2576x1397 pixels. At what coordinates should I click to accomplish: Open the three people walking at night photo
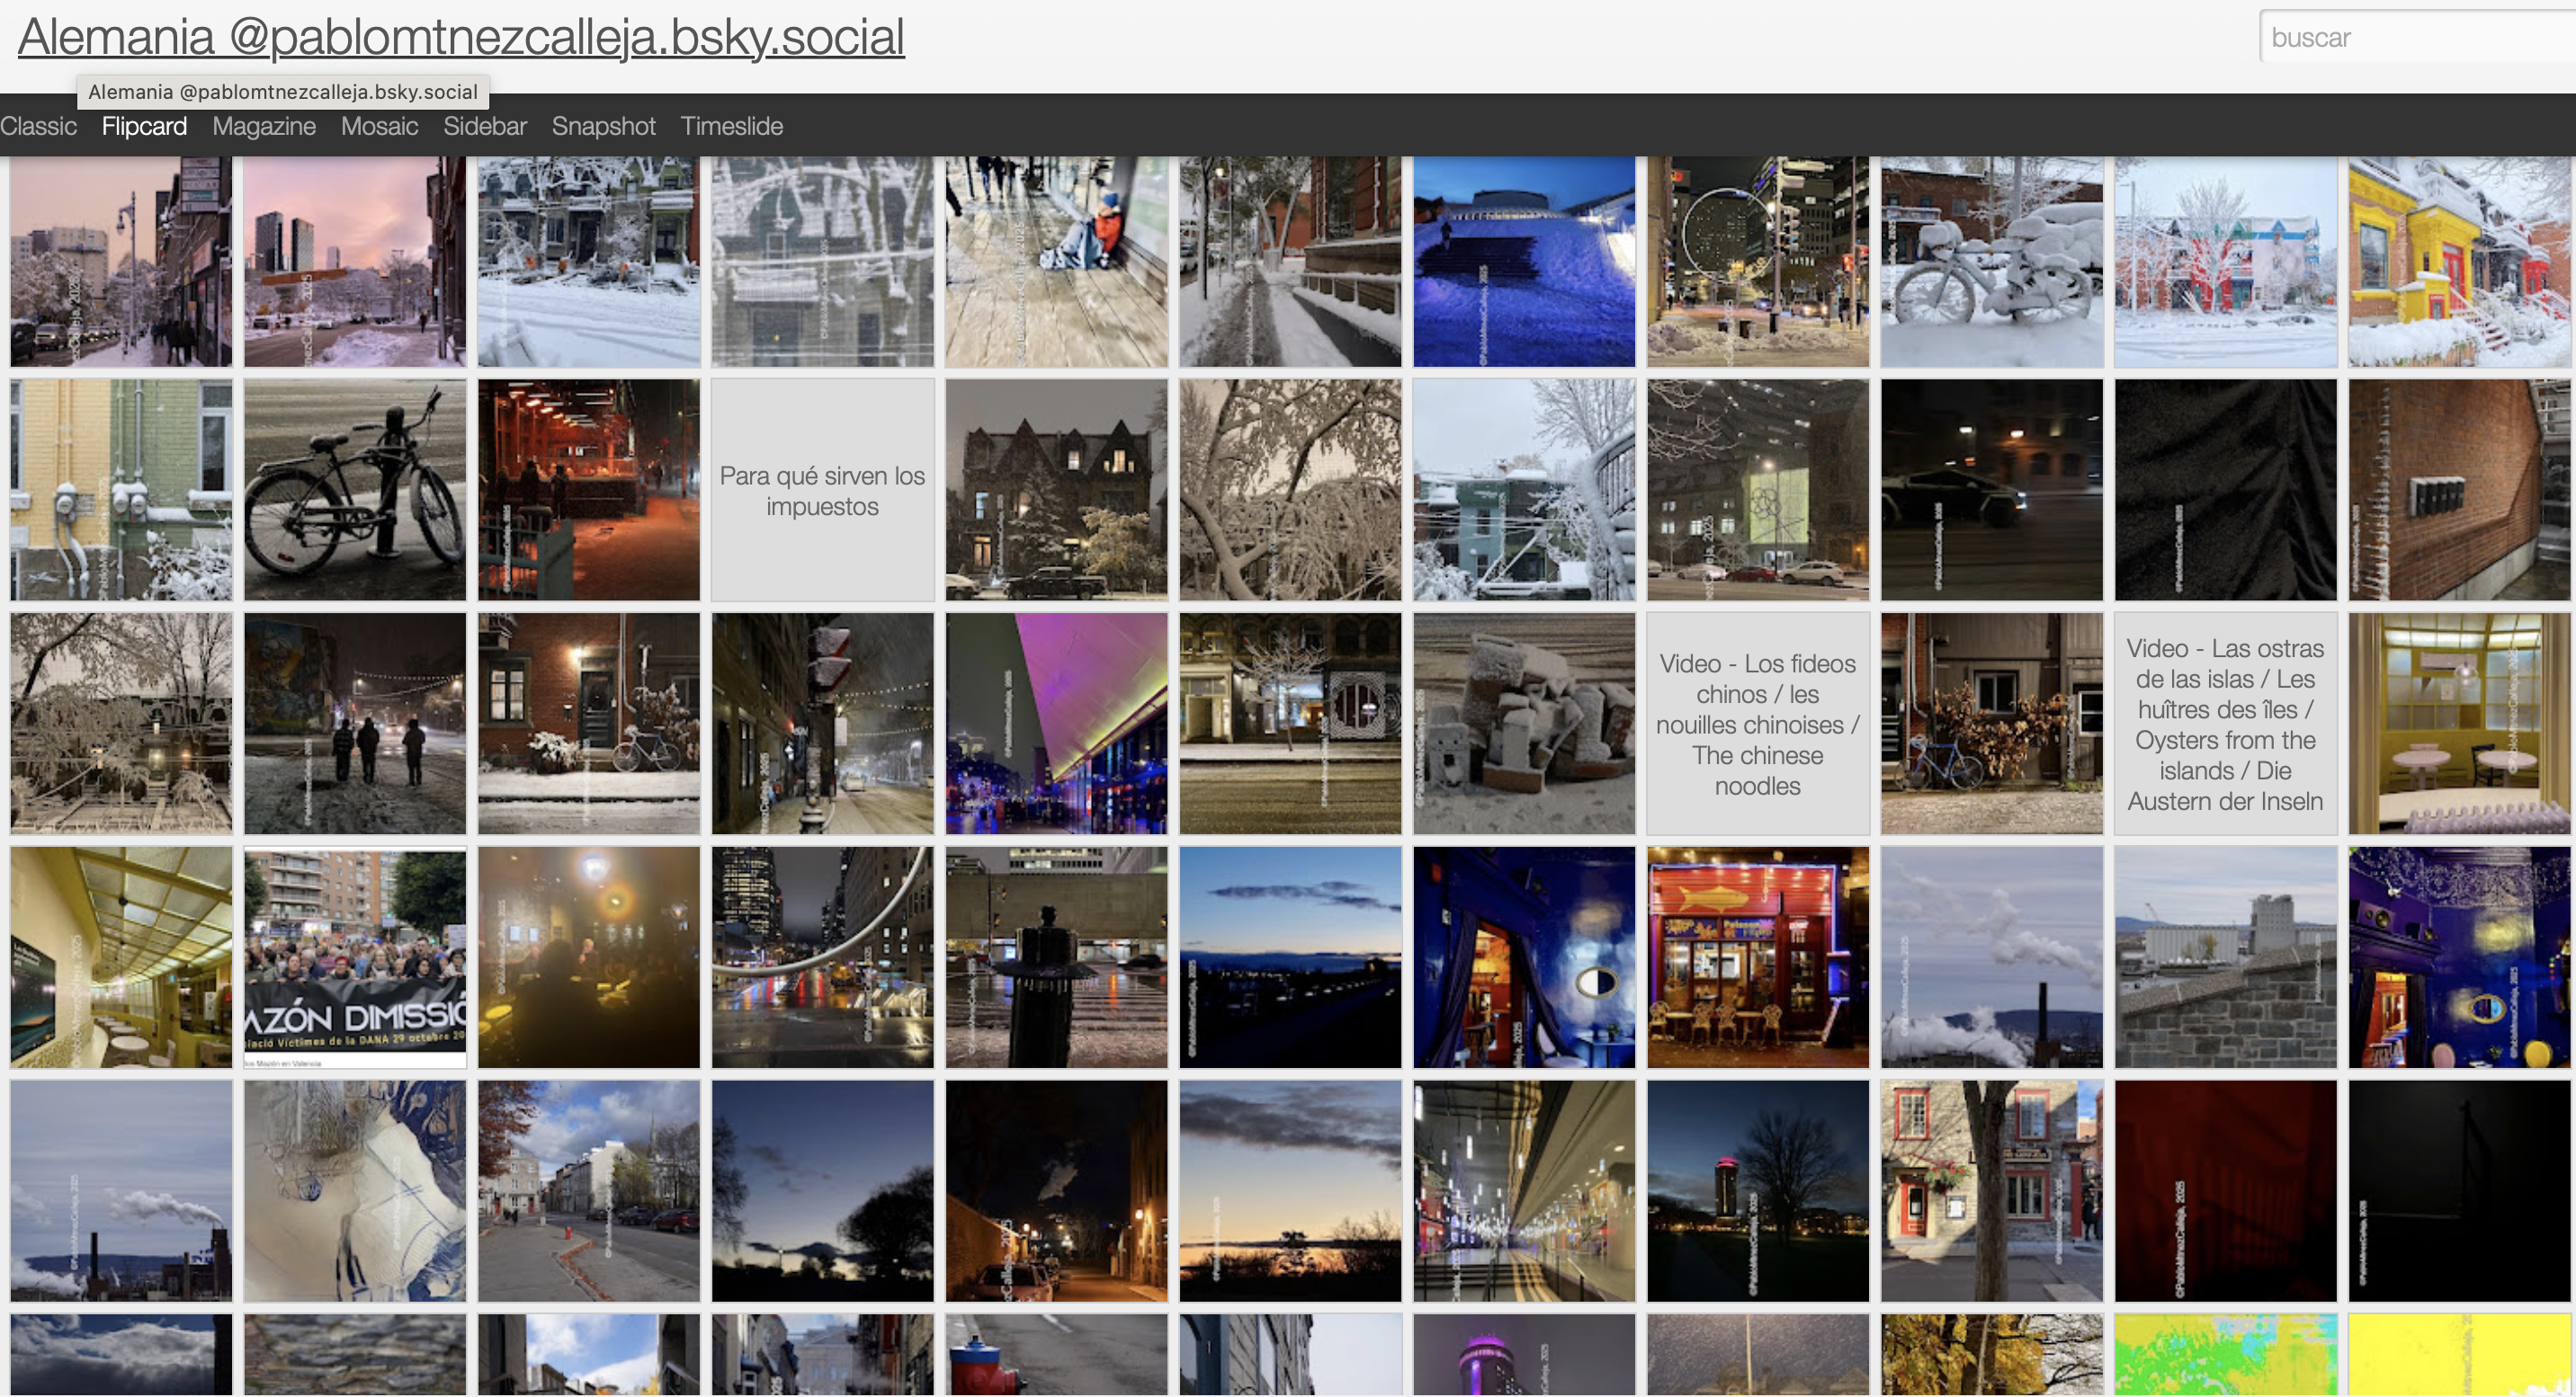(355, 725)
